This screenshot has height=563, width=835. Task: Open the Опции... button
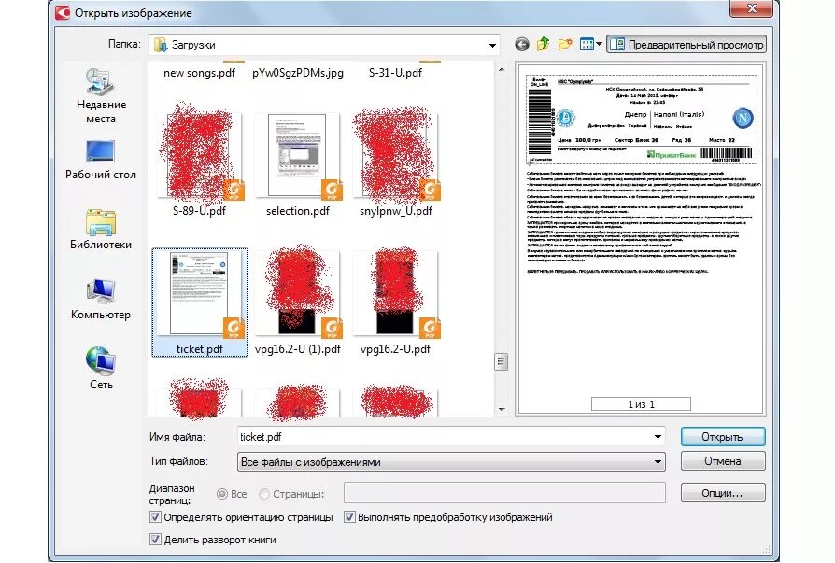pyautogui.click(x=723, y=493)
